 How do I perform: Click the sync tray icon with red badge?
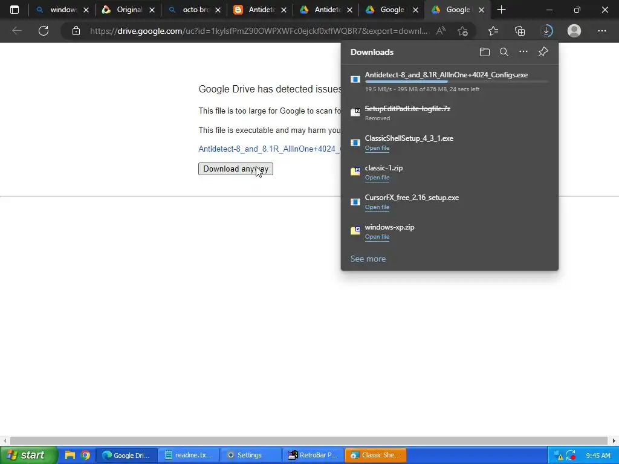571,456
